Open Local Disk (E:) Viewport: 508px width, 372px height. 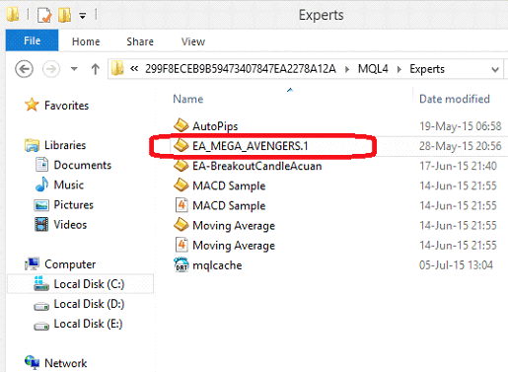pos(88,324)
